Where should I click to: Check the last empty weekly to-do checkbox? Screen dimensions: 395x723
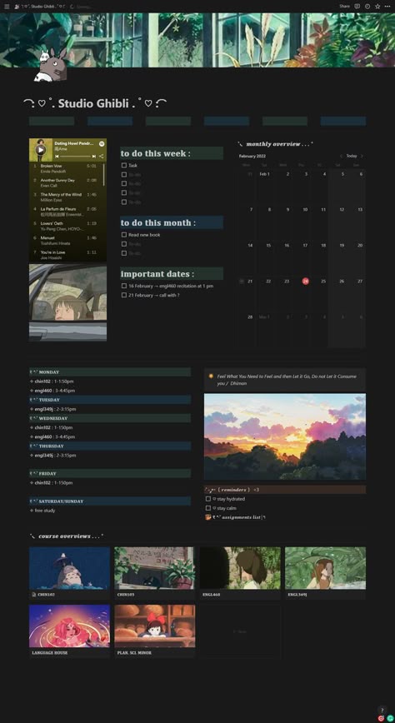pyautogui.click(x=123, y=202)
